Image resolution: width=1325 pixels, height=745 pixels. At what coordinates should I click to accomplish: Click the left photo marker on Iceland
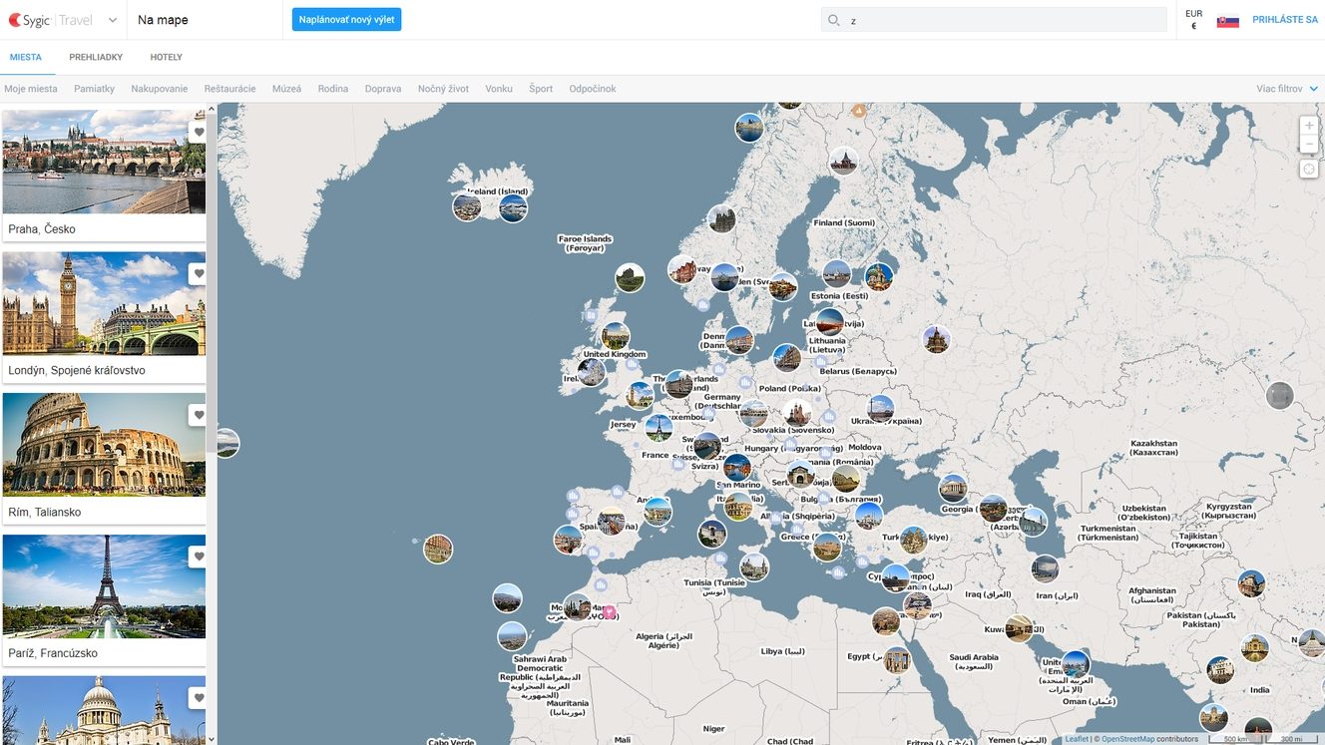467,206
